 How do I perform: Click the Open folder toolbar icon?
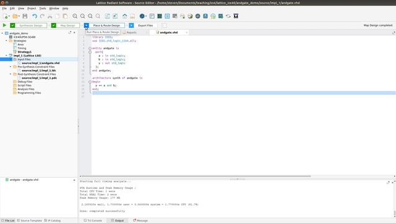pos(15,16)
